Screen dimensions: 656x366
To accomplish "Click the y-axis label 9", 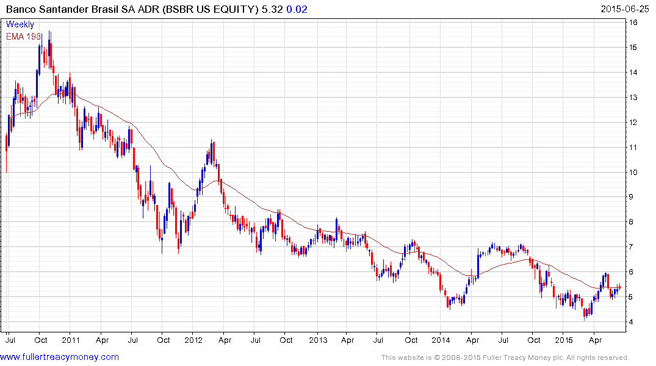I will coord(632,196).
